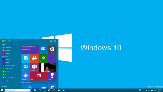The height and width of the screenshot is (92, 163).
Task: Open the Photos live tile with portrait
Action: pos(48,67)
